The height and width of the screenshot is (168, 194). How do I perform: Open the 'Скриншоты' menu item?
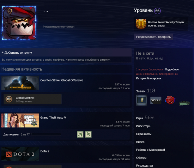coord(144,134)
